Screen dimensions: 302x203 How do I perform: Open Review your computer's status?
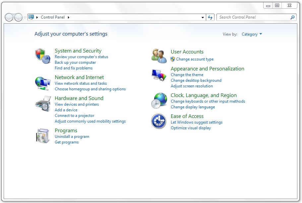click(81, 57)
